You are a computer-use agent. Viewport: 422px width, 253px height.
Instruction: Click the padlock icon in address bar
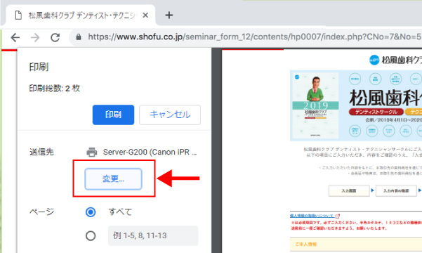pyautogui.click(x=79, y=37)
